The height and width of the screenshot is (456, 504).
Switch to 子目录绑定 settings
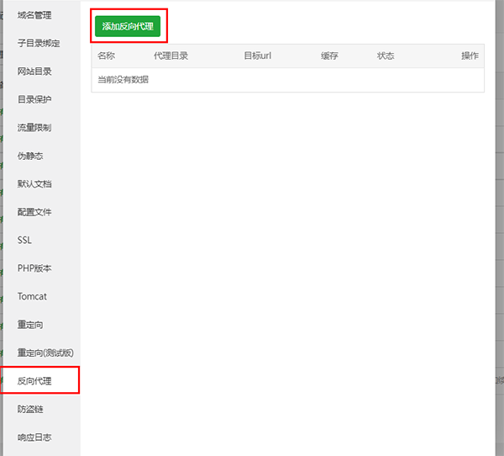click(x=39, y=43)
